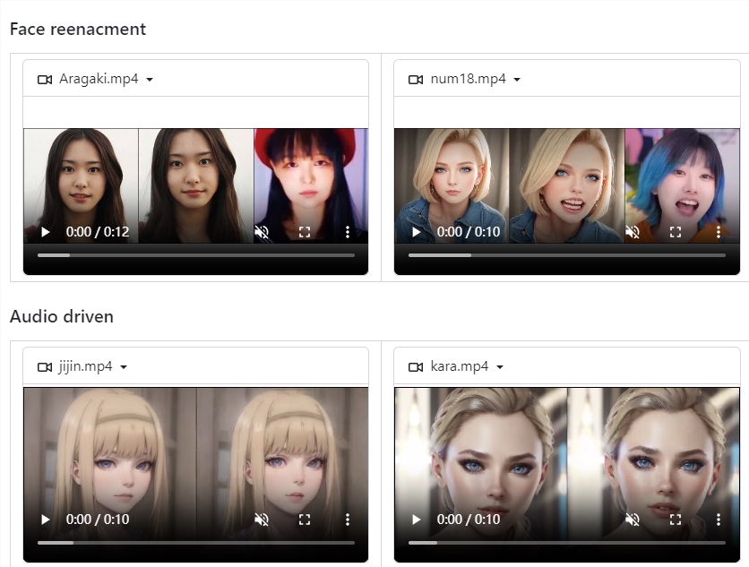Click the camera icon beside Aragaki.mp4
This screenshot has width=749, height=567.
click(45, 79)
